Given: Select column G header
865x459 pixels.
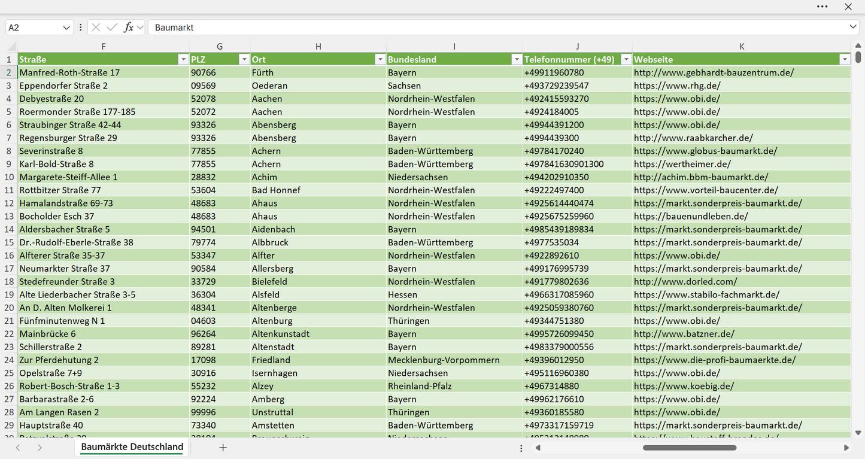Looking at the screenshot, I should coord(220,47).
